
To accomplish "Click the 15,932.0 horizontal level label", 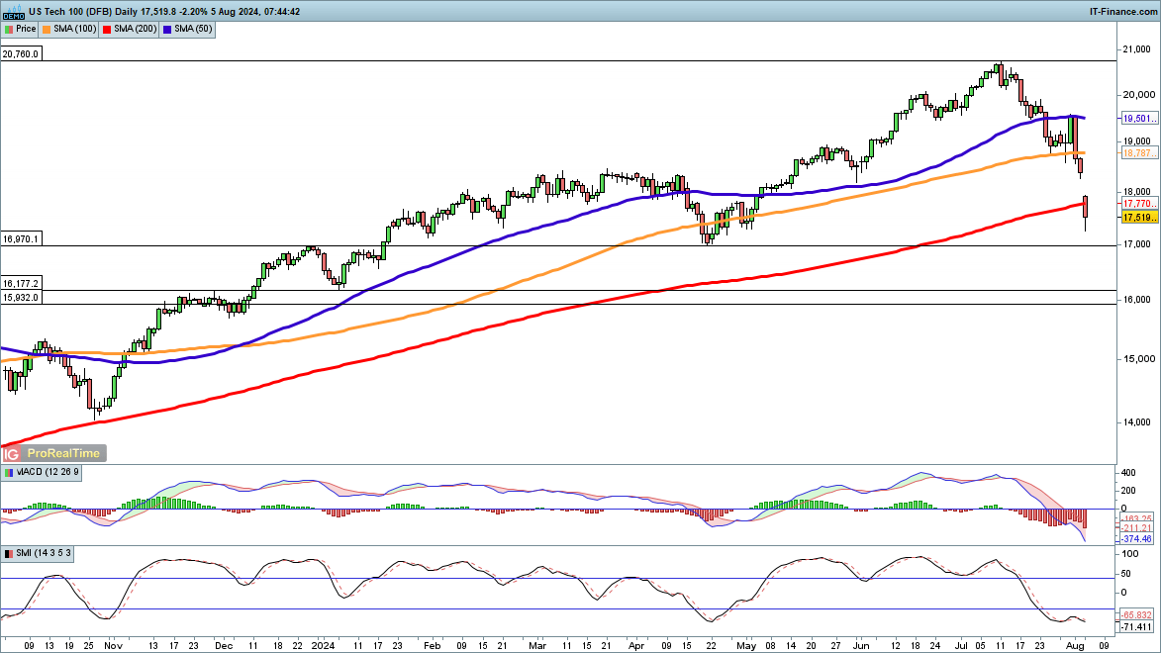I will point(21,297).
